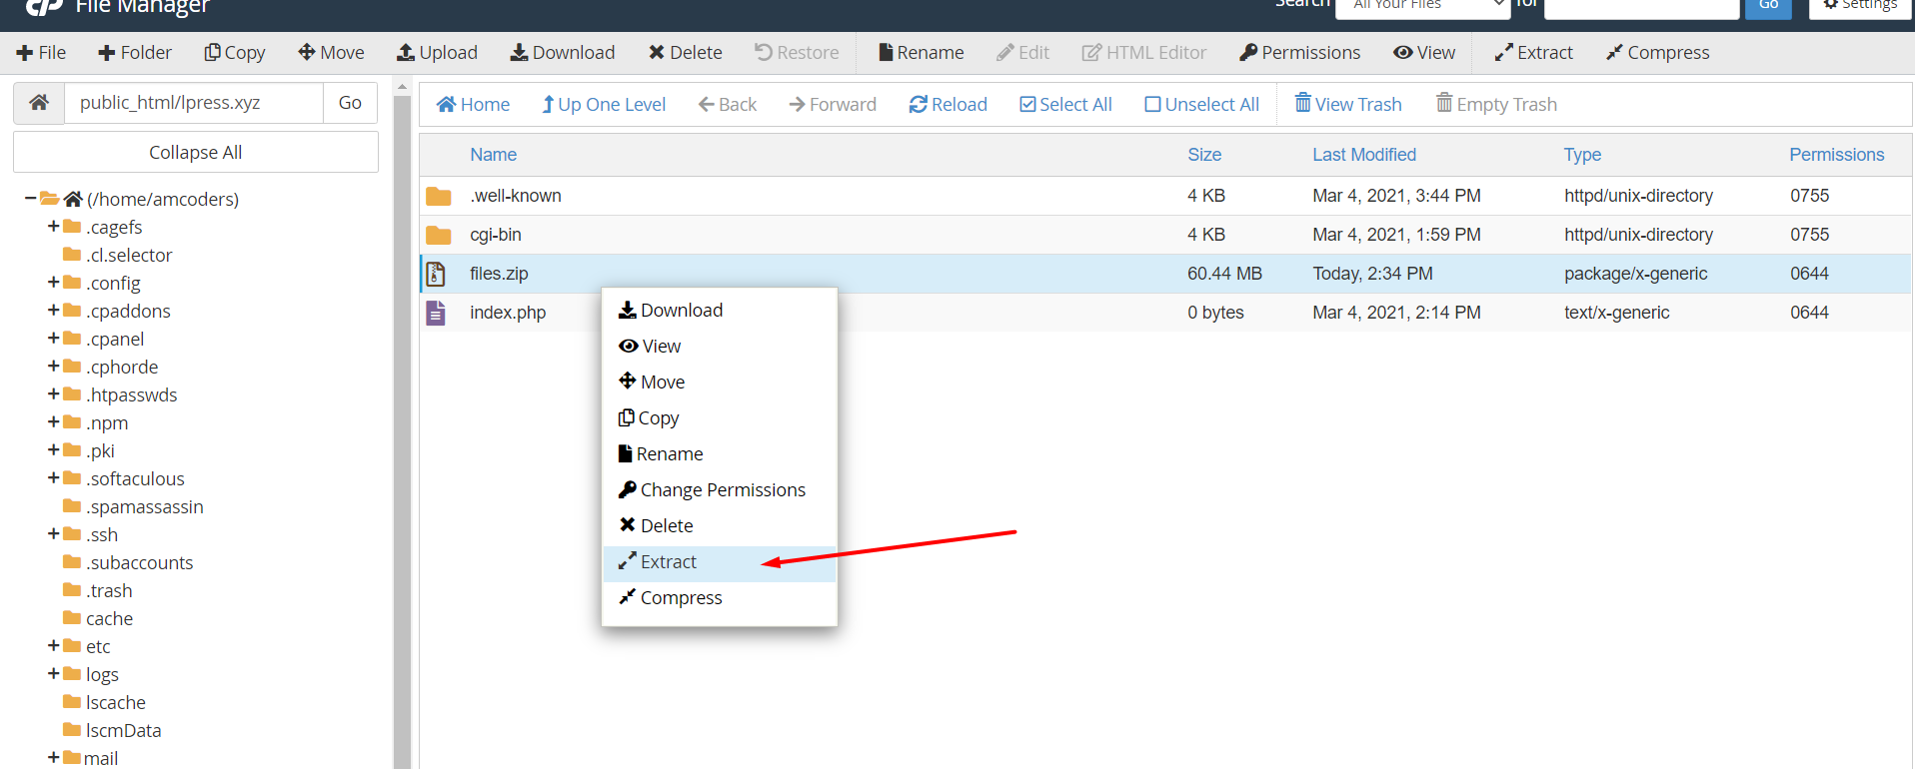Viewport: 1915px width, 769px height.
Task: Click the Unselect All checkbox
Action: pos(1152,105)
